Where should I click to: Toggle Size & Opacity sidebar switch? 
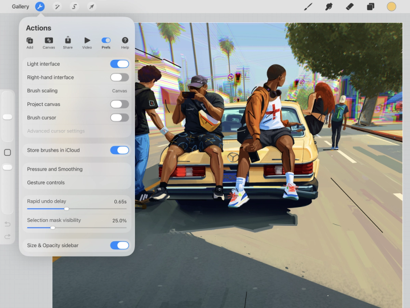click(120, 245)
